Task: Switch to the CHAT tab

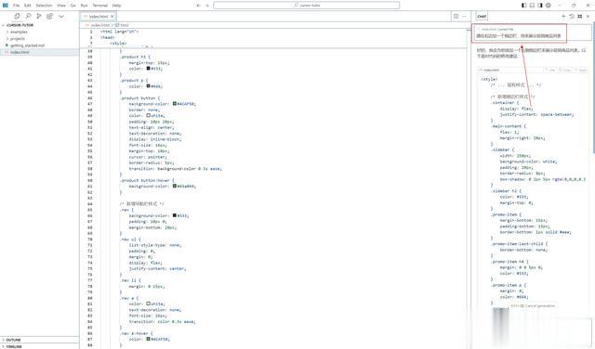Action: pos(482,17)
